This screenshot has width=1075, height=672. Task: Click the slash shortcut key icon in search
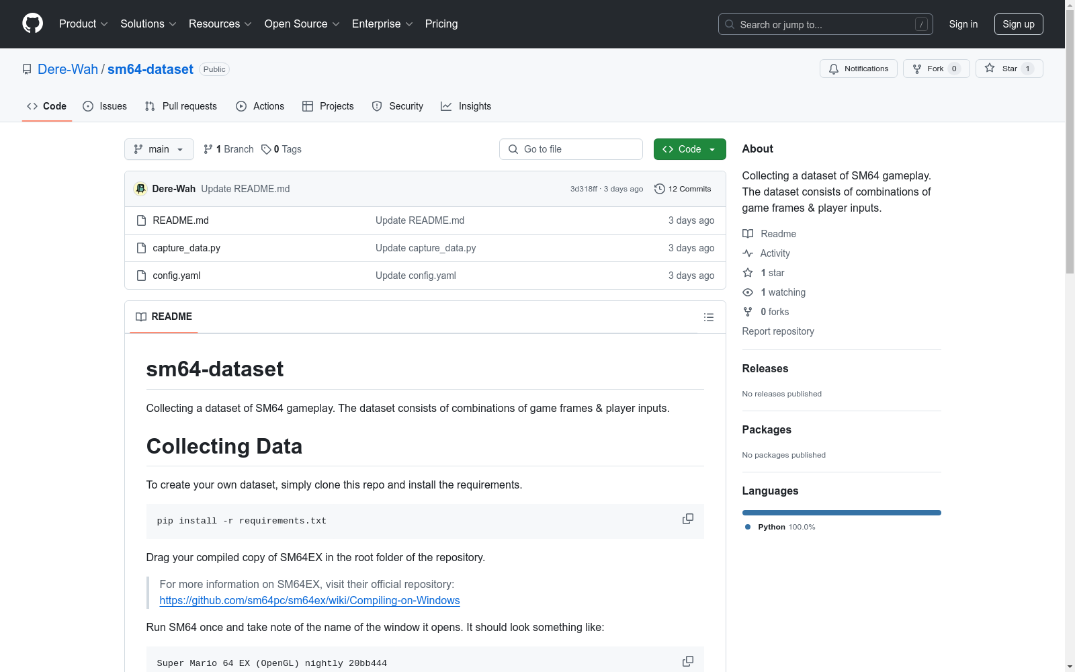point(921,24)
